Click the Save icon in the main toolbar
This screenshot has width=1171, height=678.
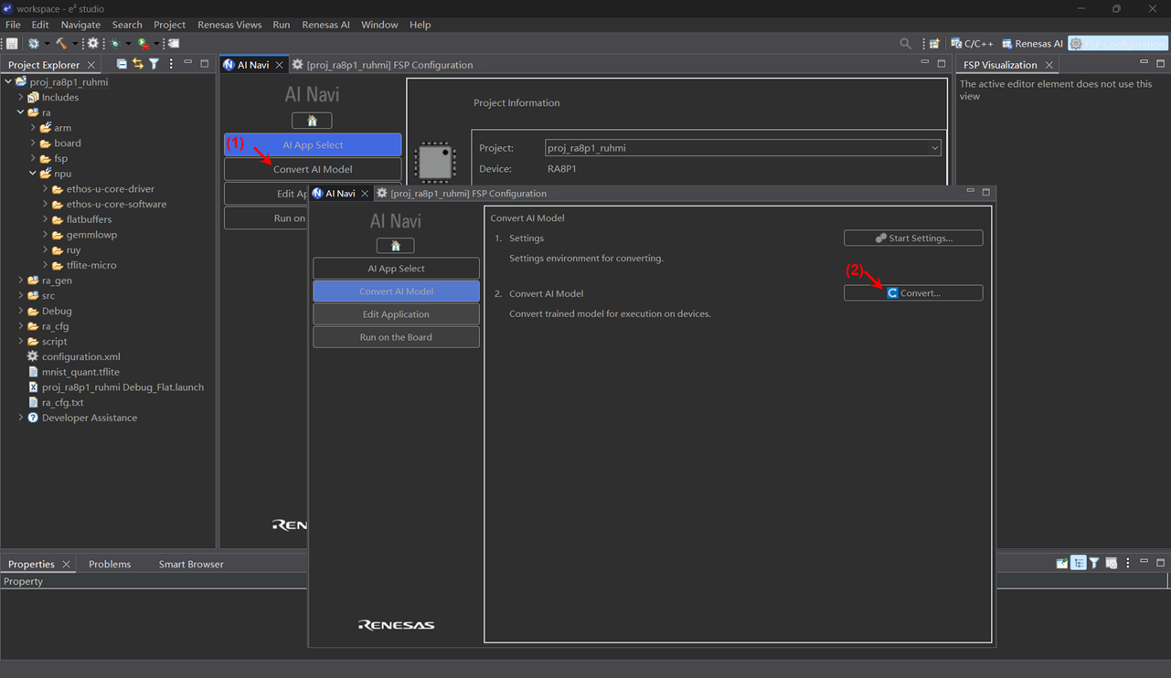(12, 43)
